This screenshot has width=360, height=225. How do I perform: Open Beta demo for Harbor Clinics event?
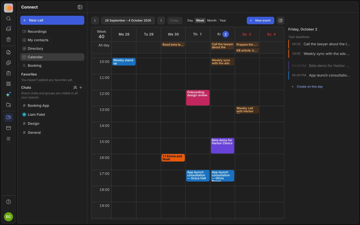pos(222,146)
